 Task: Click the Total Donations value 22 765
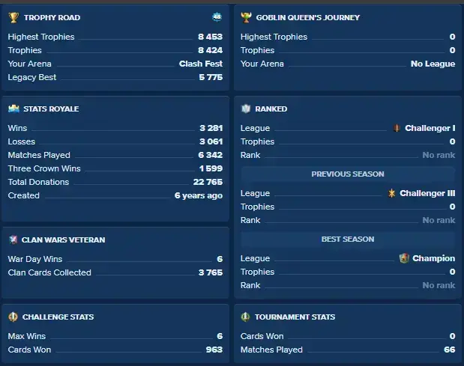(208, 182)
